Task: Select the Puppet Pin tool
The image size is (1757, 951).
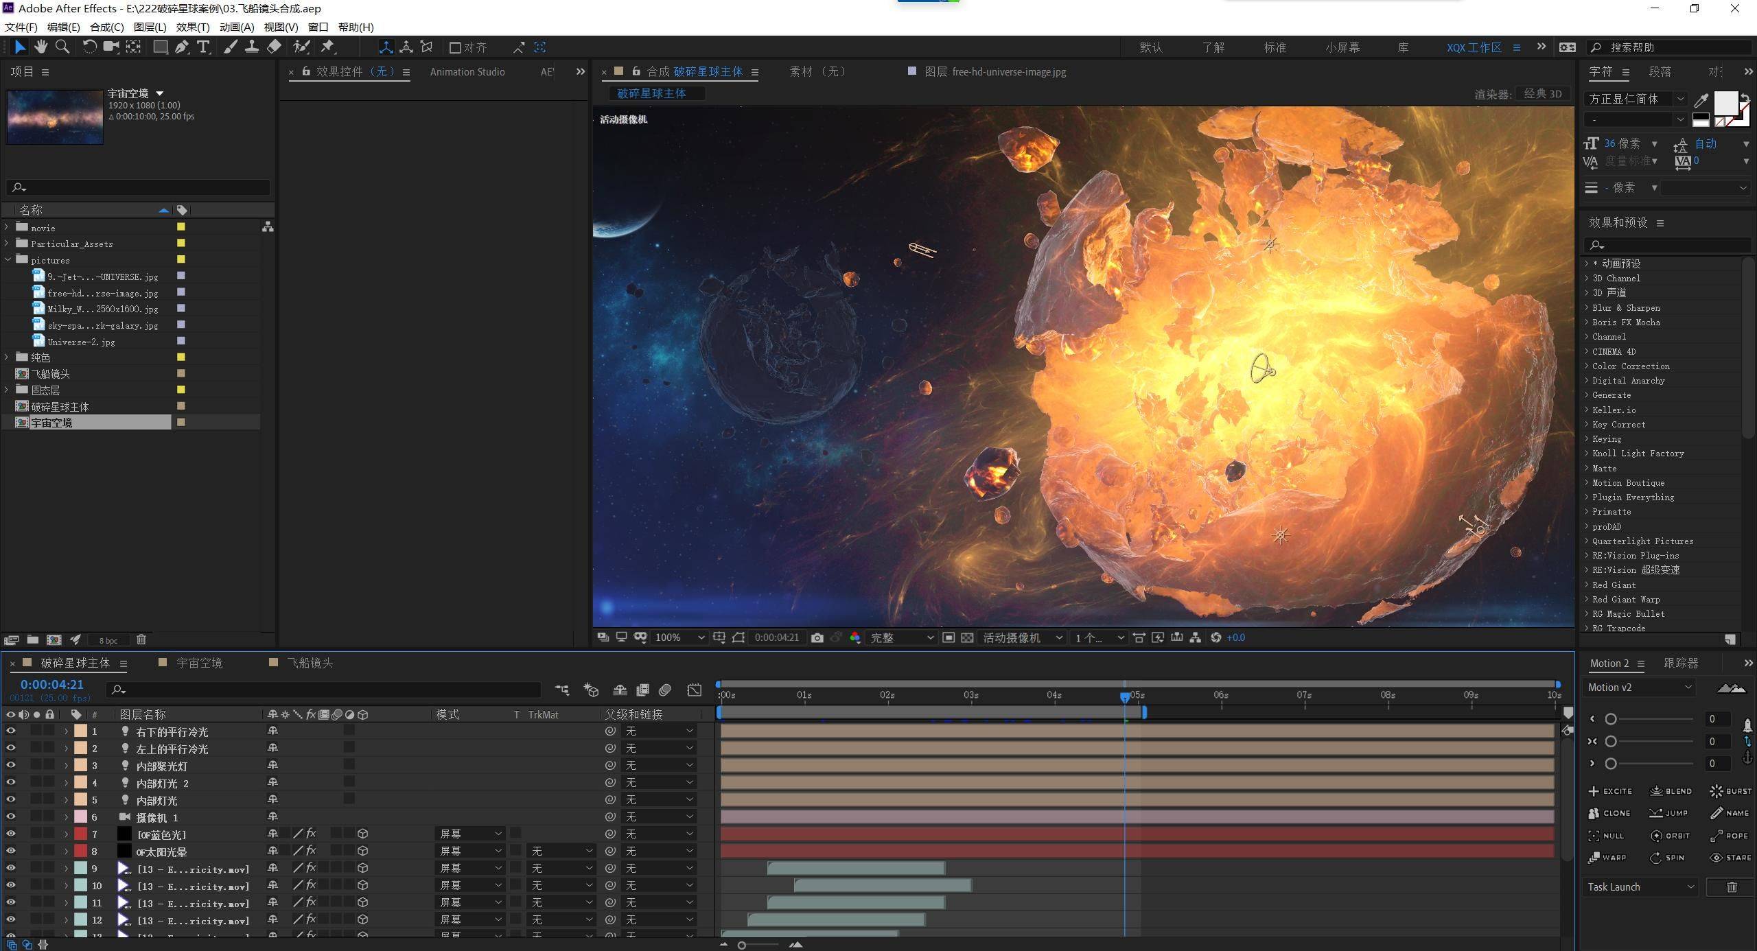Action: [x=327, y=47]
